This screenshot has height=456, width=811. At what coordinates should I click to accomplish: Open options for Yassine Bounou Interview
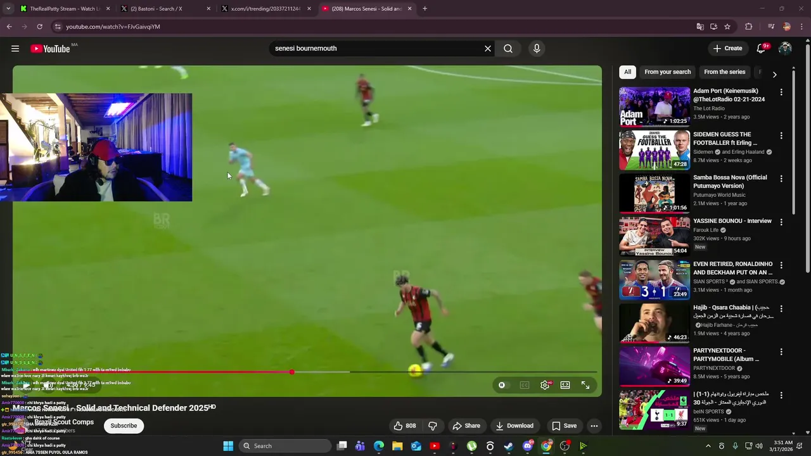coord(781,222)
